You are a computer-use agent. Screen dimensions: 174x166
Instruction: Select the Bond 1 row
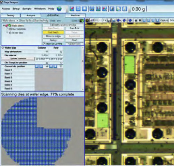(x=18, y=70)
